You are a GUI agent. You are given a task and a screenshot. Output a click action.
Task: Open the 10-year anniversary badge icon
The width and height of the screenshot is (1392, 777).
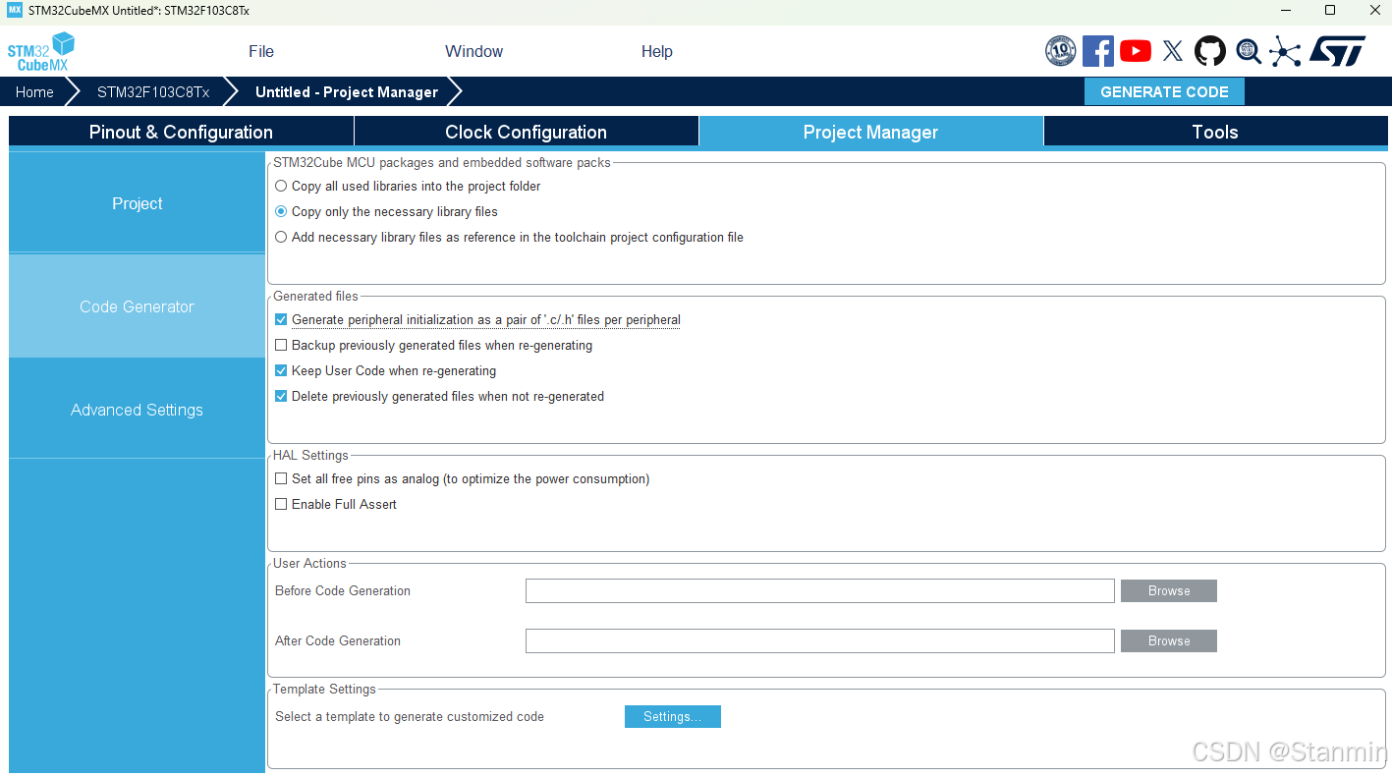click(1061, 51)
